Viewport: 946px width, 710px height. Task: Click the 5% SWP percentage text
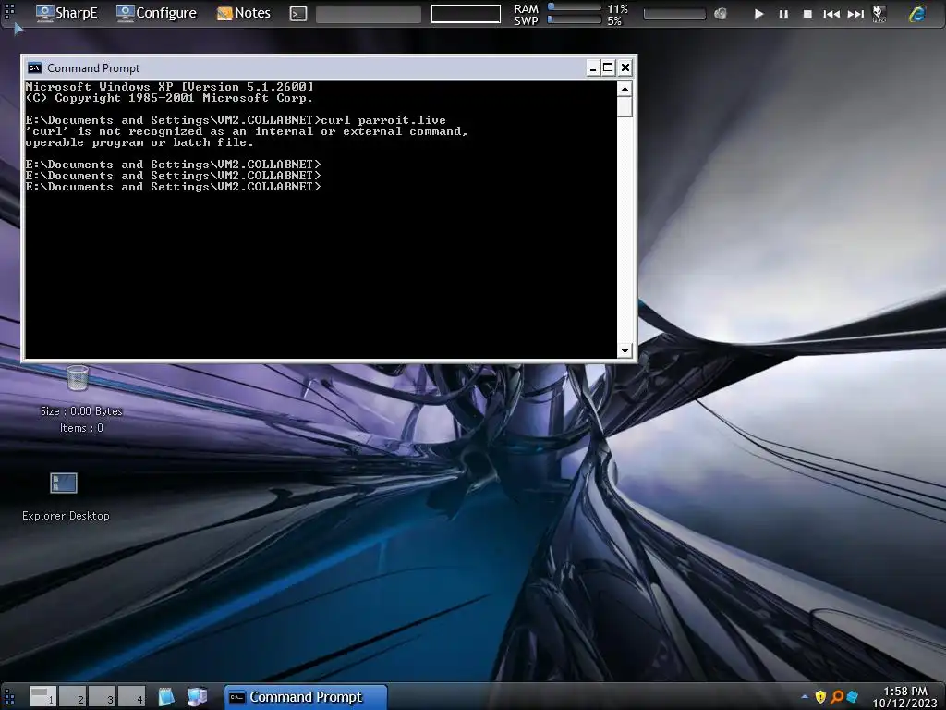614,20
